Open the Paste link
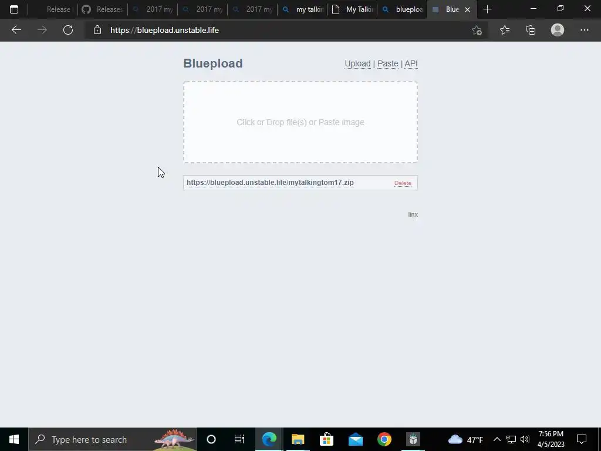Image resolution: width=601 pixels, height=451 pixels. click(387, 63)
